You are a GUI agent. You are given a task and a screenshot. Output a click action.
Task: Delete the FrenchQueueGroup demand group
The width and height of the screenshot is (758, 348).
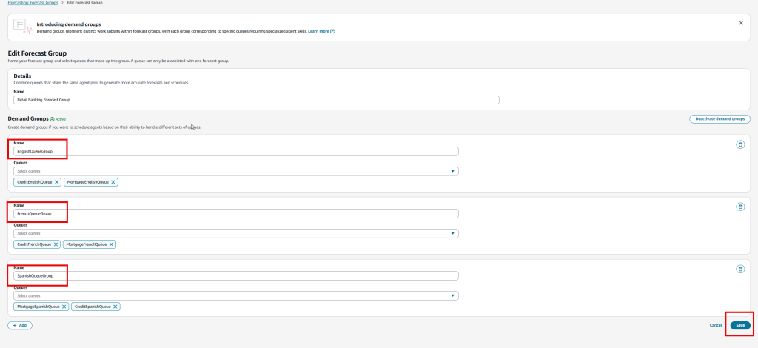(740, 207)
